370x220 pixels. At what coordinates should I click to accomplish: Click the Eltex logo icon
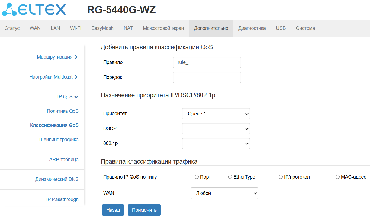coord(9,9)
